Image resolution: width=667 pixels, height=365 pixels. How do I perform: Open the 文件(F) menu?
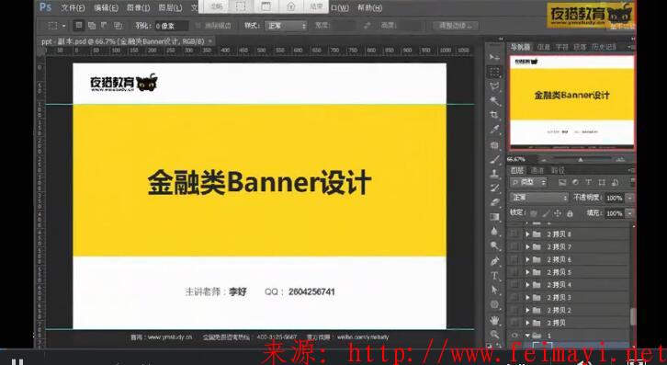coord(73,7)
